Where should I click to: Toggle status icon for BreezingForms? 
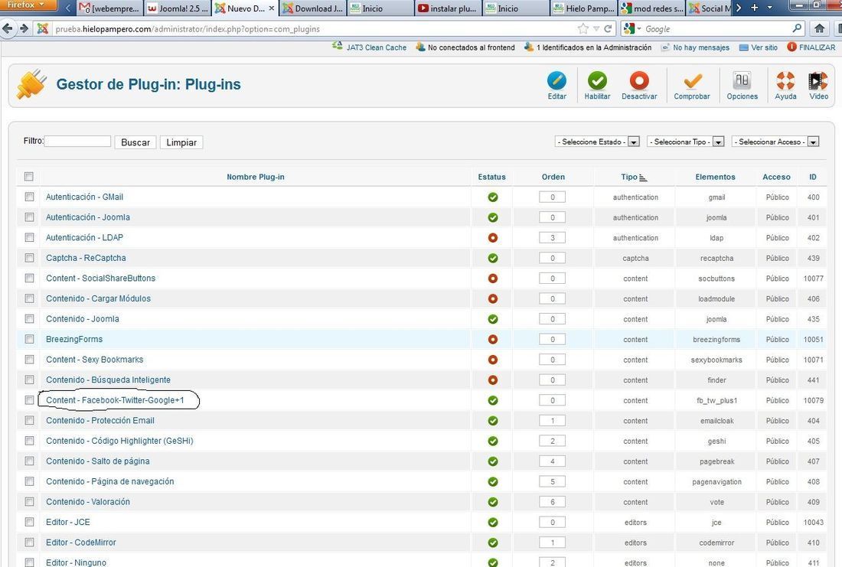click(x=492, y=339)
